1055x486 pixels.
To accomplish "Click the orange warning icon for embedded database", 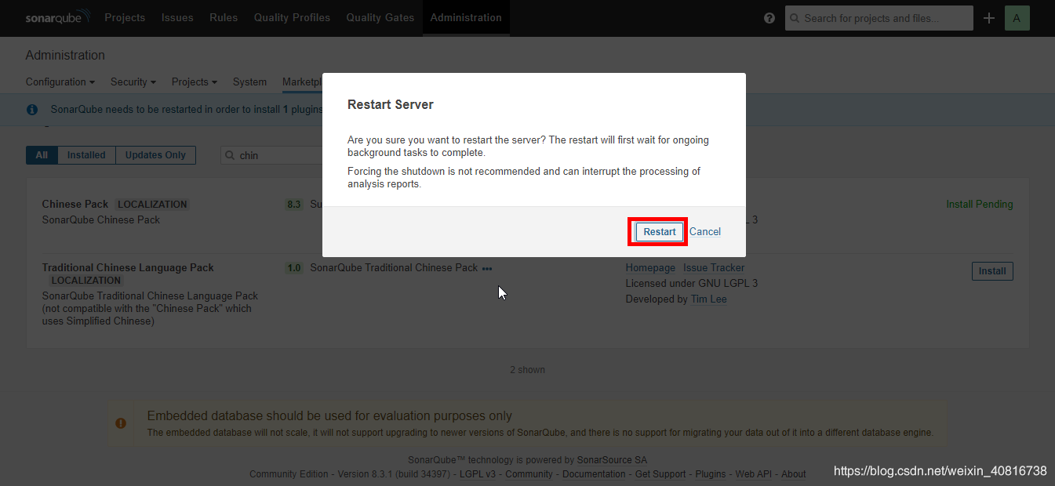I will (121, 423).
